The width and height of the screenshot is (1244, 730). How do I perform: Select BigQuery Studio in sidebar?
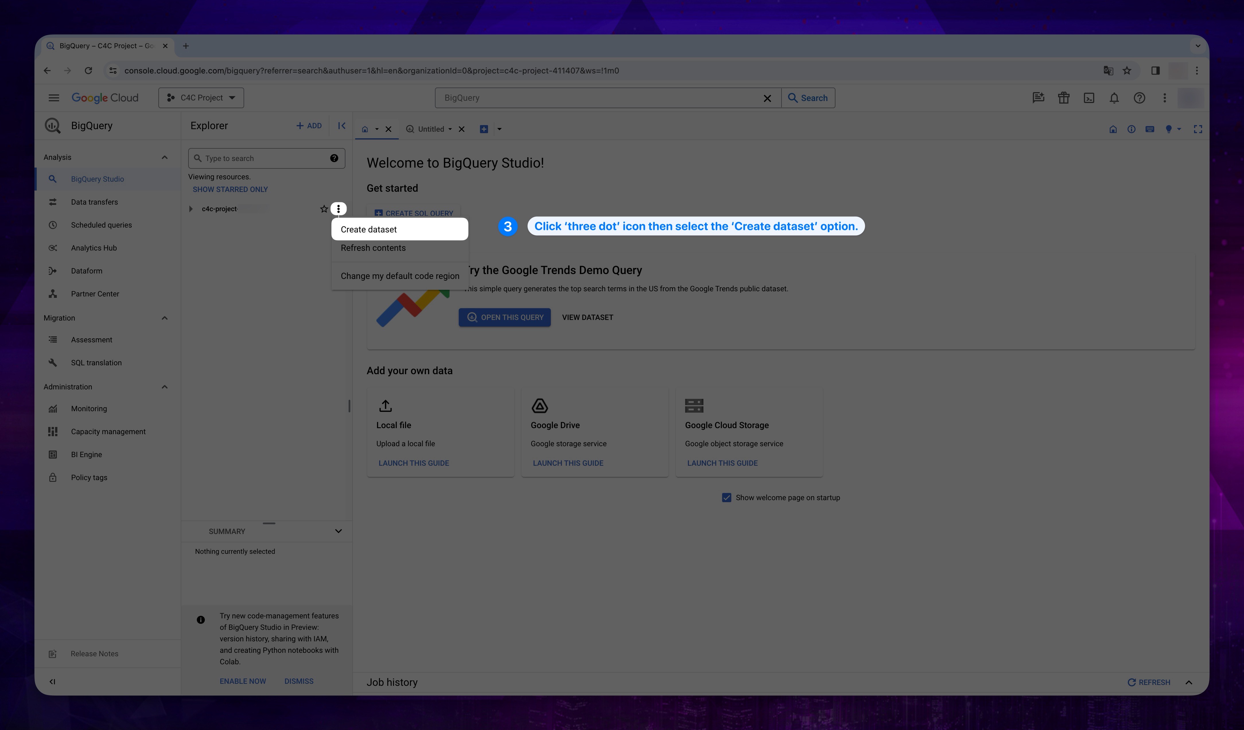108,179
